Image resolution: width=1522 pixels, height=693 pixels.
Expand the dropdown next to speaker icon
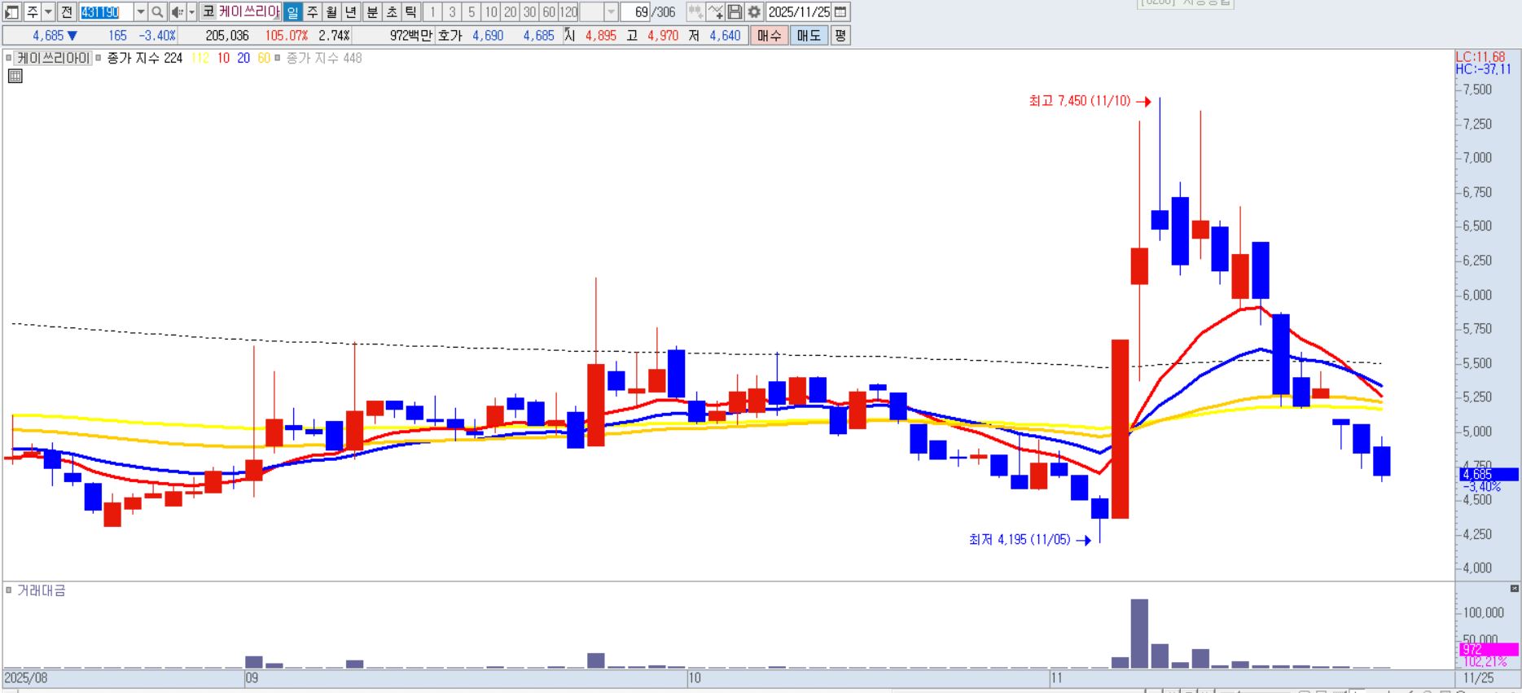tap(191, 12)
